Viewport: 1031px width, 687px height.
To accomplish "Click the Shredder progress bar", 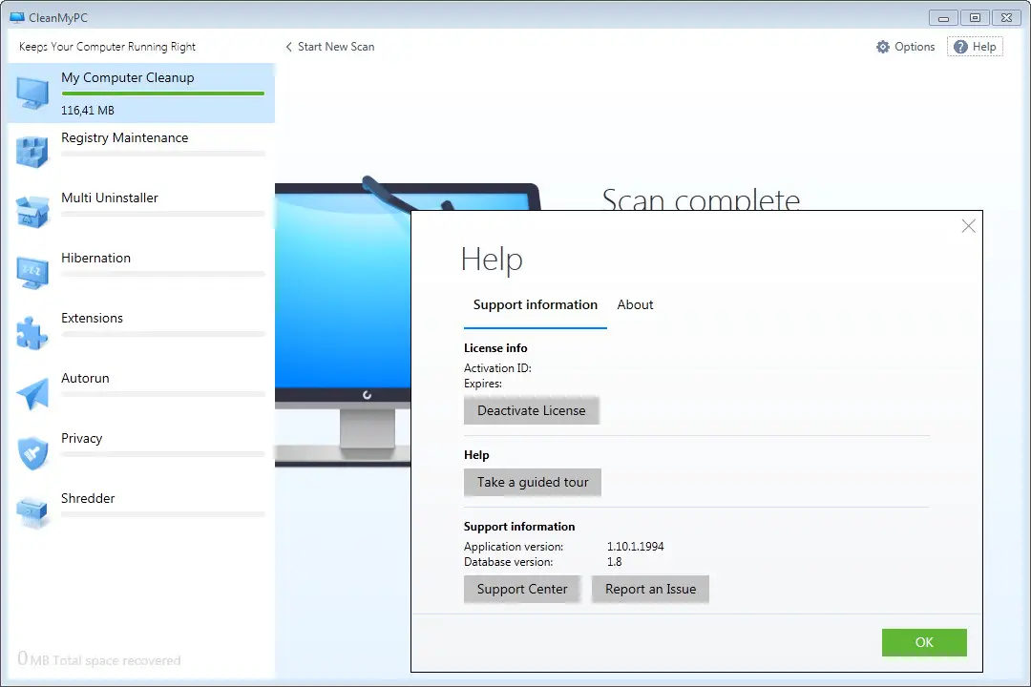I will (x=163, y=514).
